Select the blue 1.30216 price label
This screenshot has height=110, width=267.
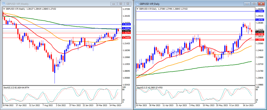[x=126, y=24]
